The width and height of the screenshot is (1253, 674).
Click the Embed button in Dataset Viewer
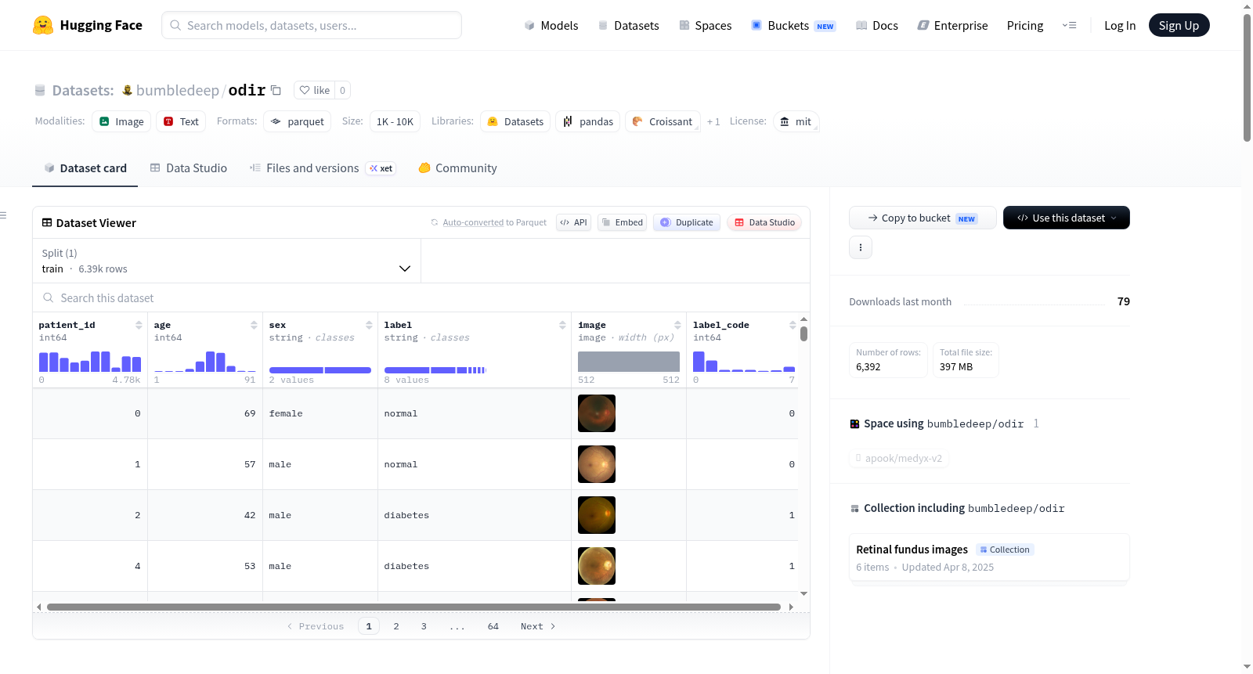click(623, 222)
